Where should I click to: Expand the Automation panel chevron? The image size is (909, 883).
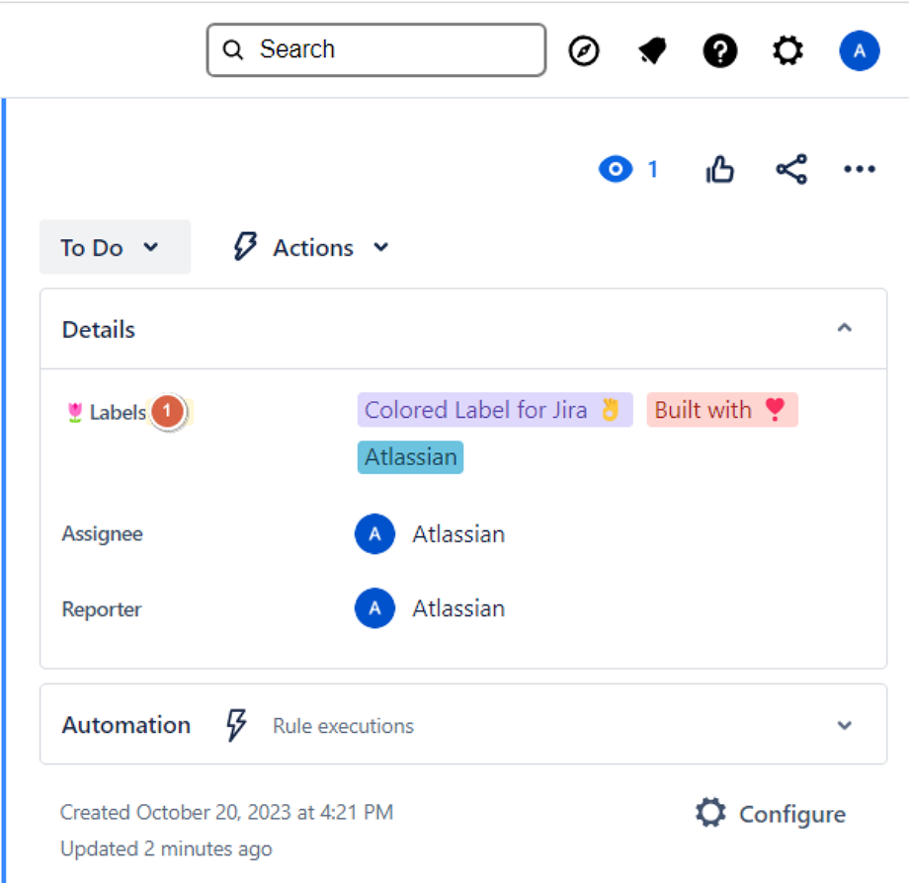tap(844, 725)
